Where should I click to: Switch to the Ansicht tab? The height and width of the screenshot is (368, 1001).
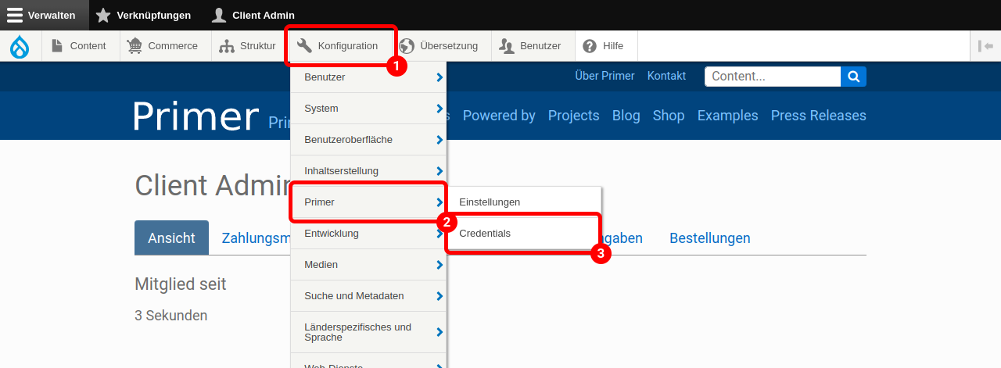[x=171, y=238]
